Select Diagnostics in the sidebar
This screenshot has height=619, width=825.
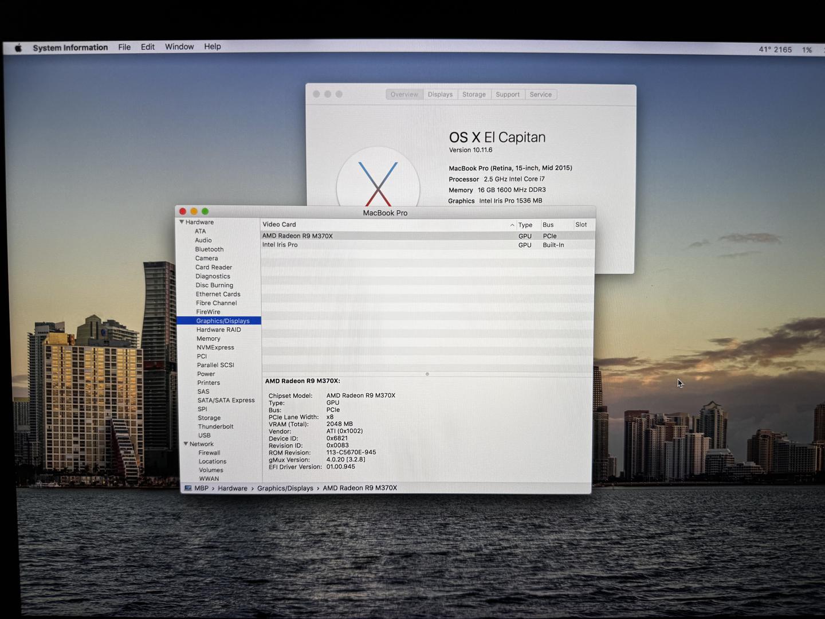[213, 276]
